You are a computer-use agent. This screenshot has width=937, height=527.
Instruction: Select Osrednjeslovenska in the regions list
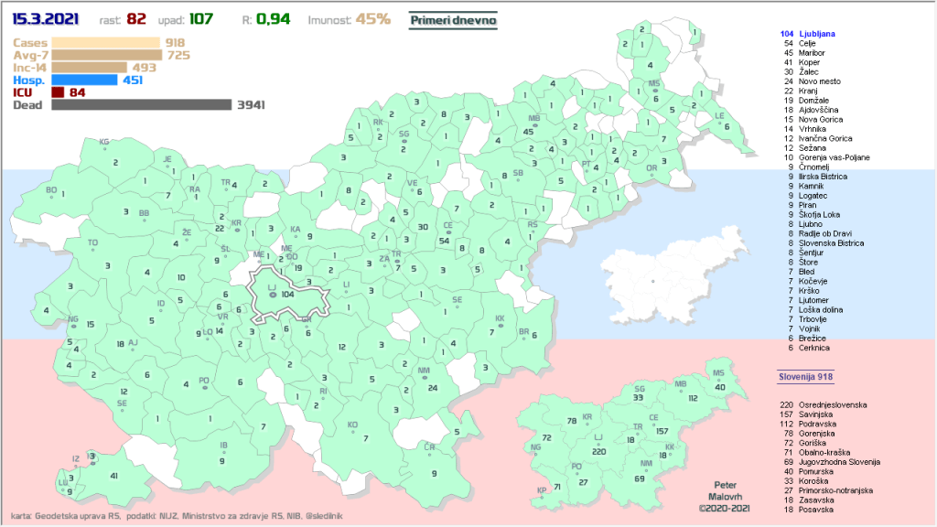tap(832, 404)
